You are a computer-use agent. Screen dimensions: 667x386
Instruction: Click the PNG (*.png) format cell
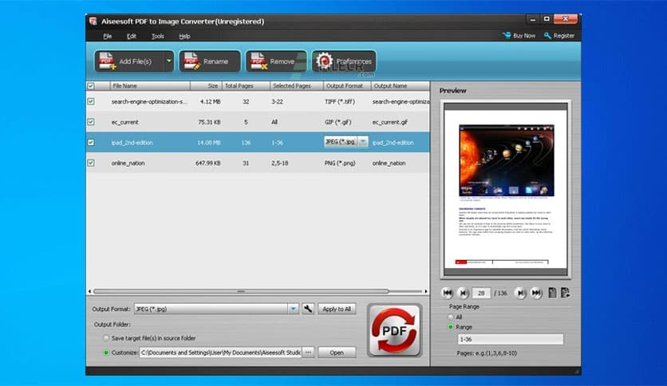coord(340,163)
